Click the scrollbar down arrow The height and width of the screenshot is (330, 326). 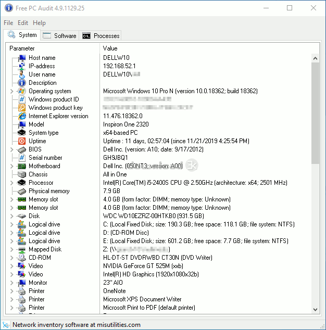[x=315, y=310]
